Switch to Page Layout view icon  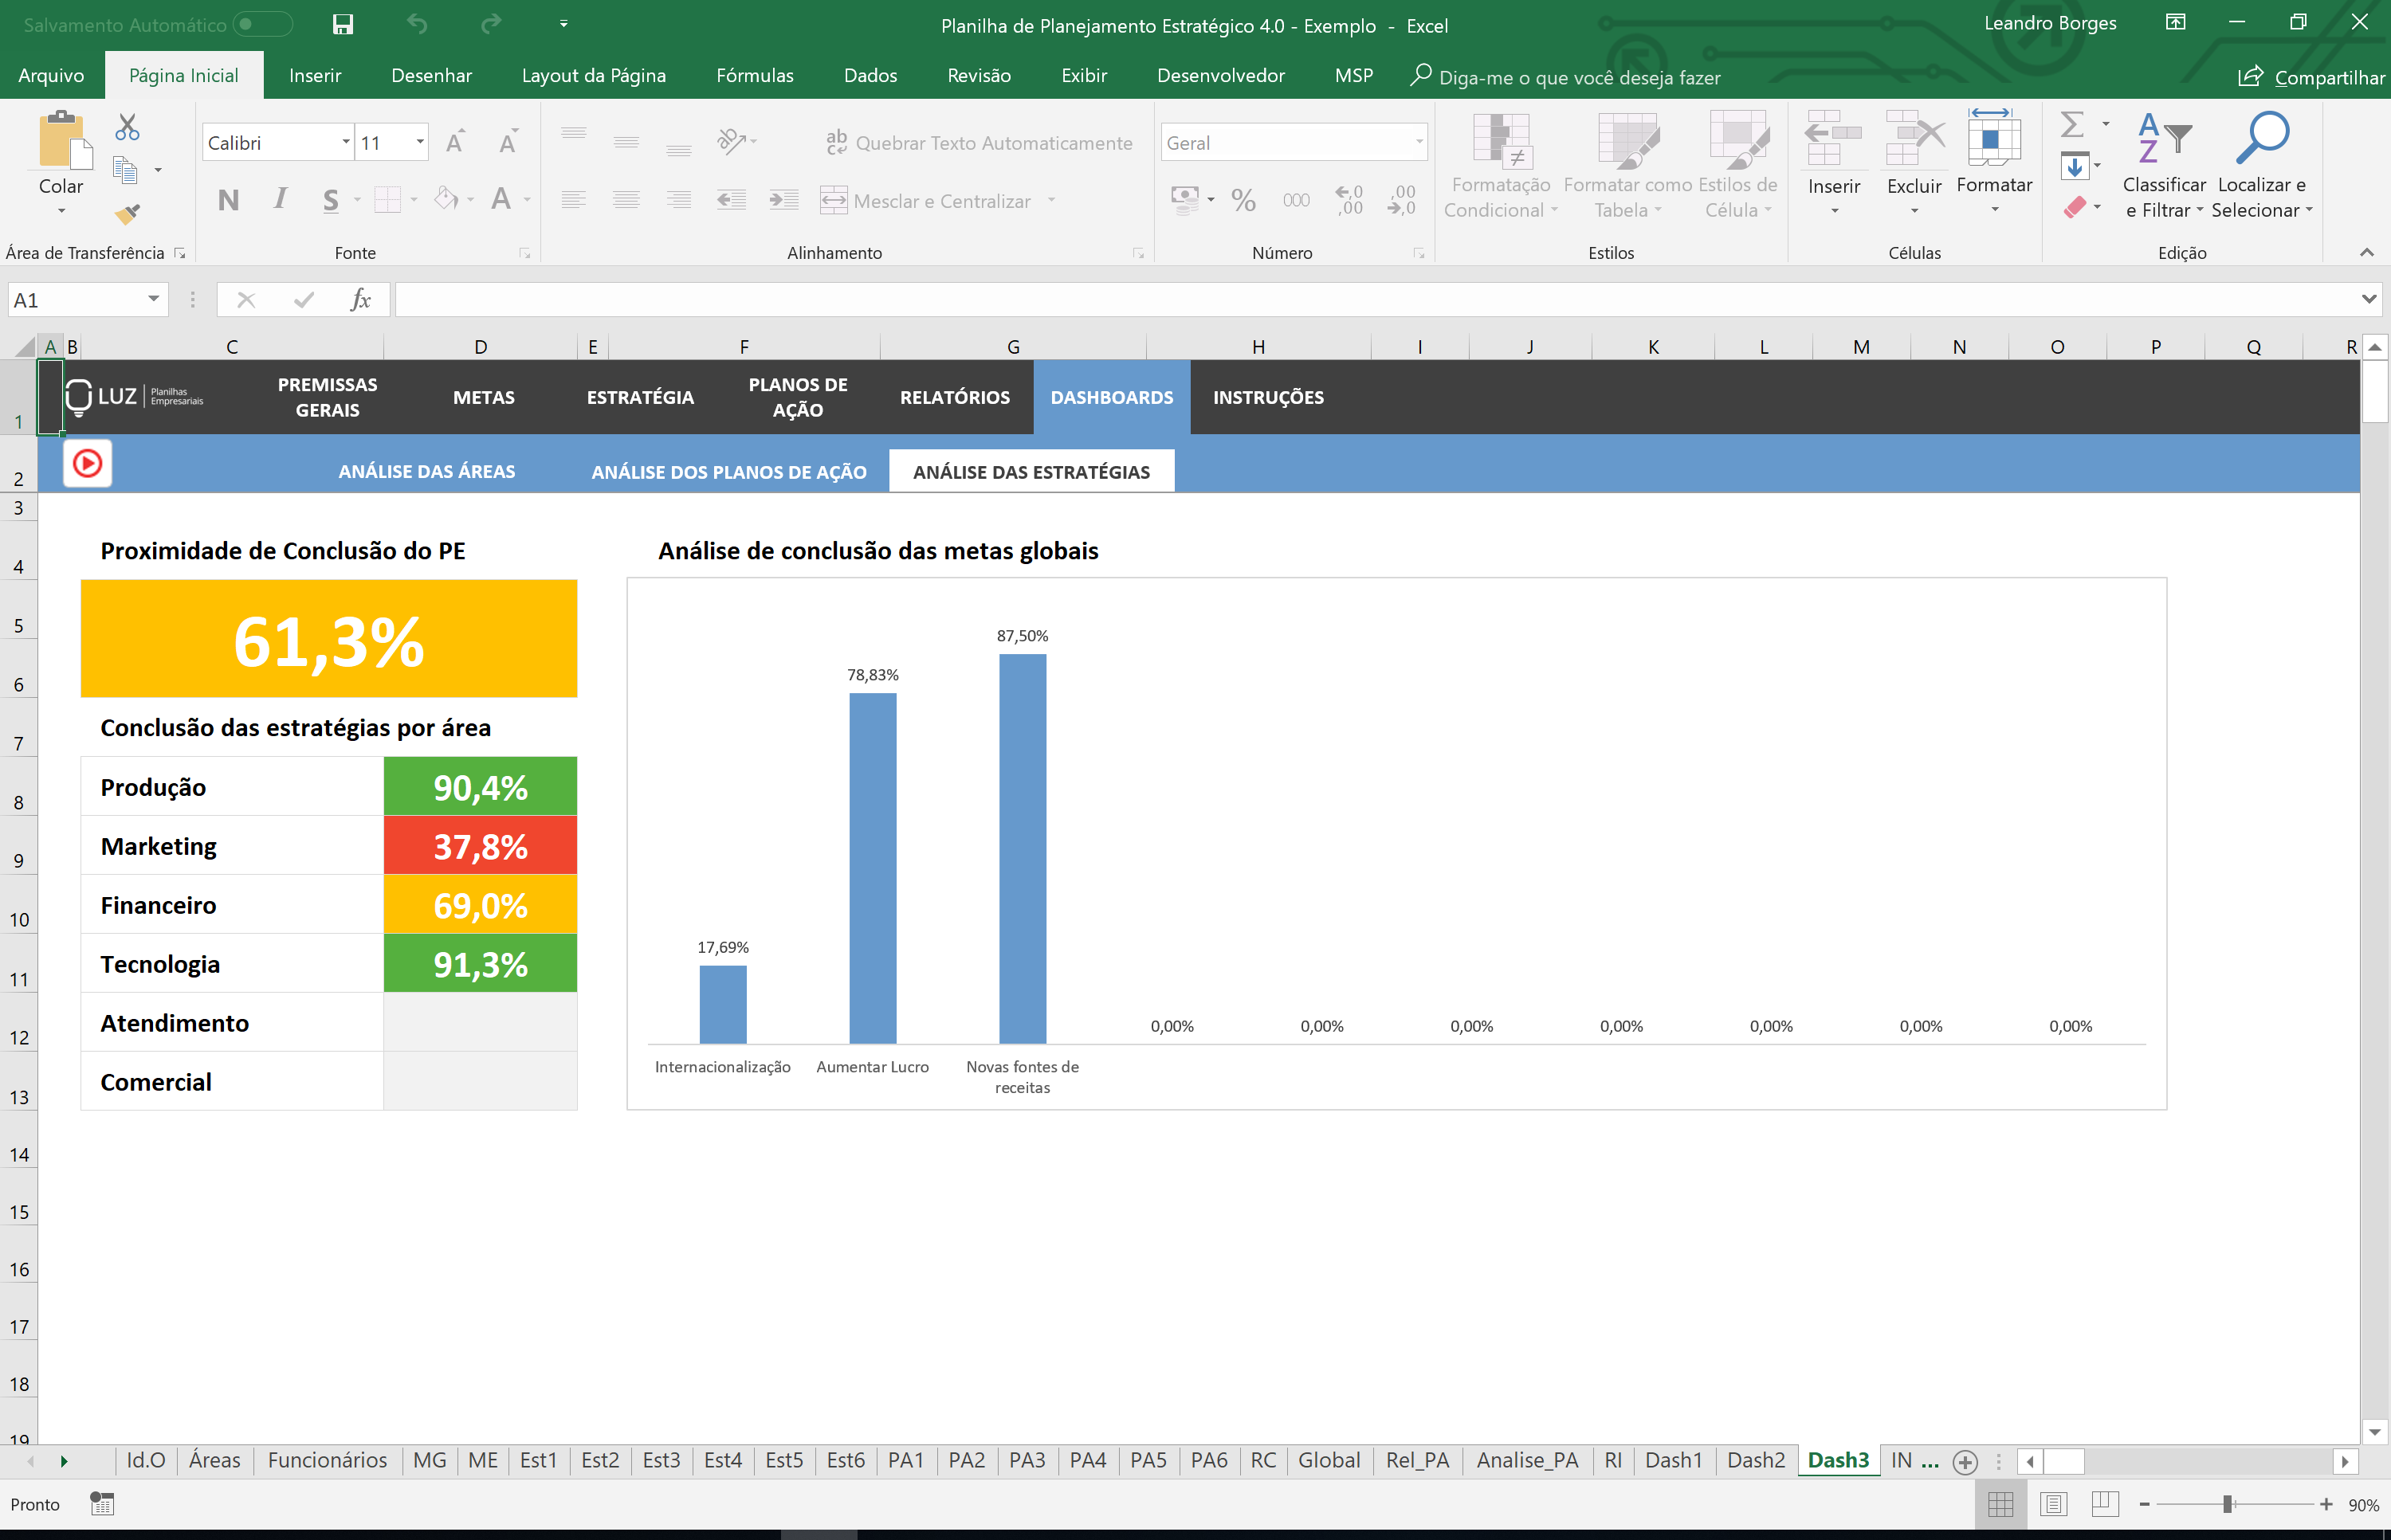2053,1504
